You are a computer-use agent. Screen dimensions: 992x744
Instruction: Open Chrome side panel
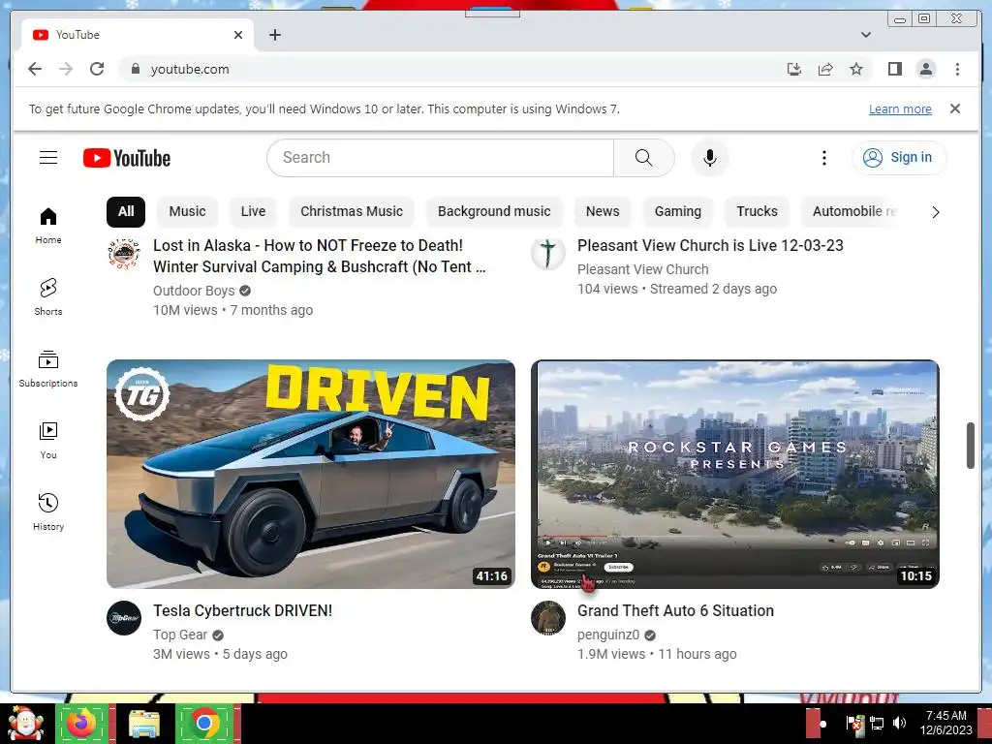pyautogui.click(x=894, y=69)
